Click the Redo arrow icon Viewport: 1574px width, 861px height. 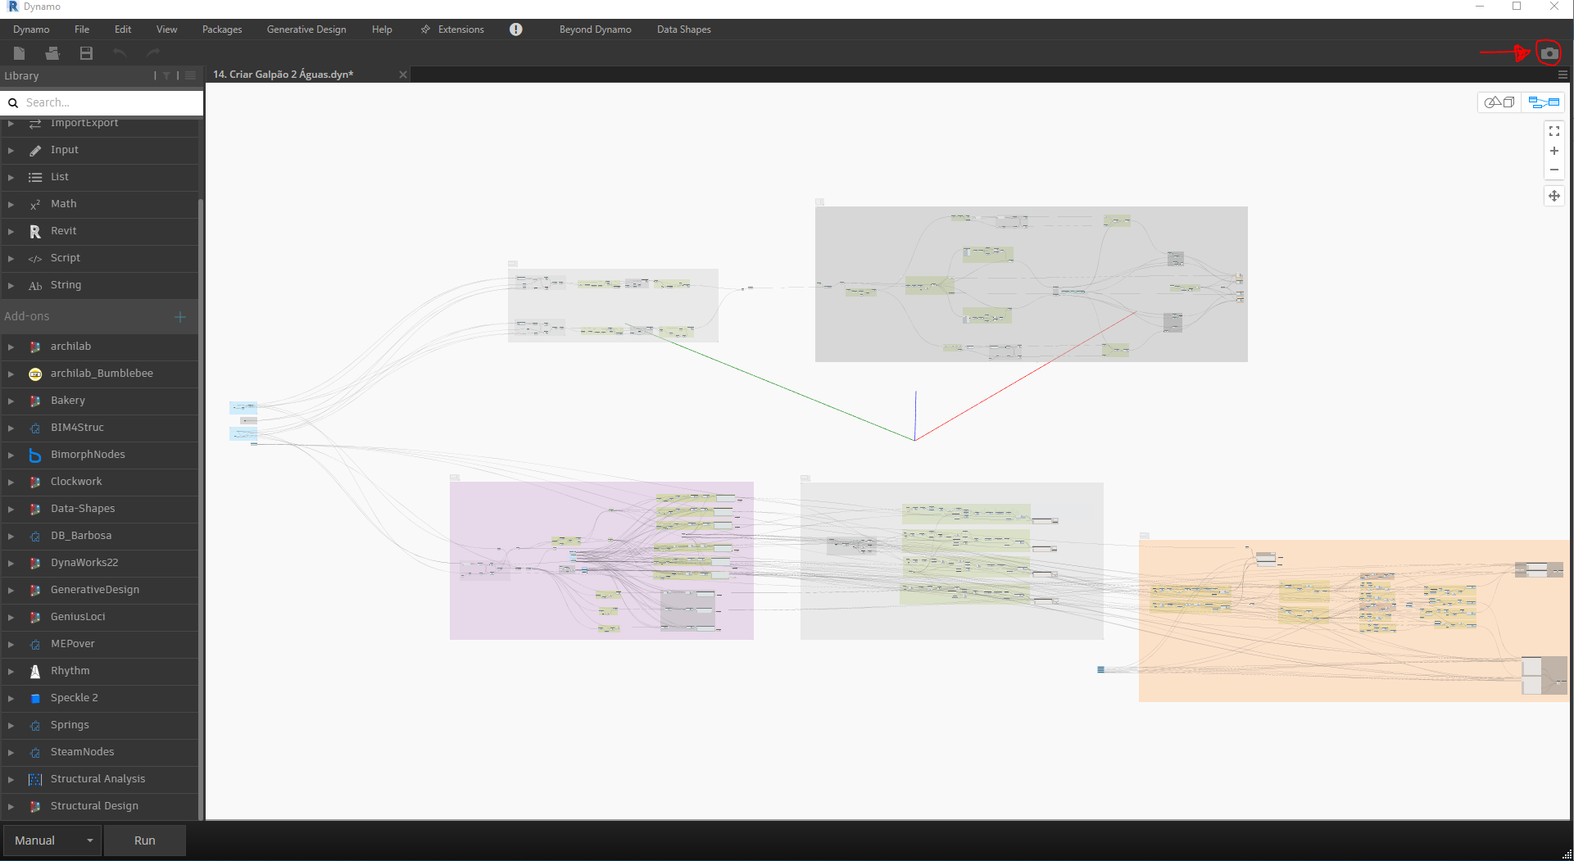[x=152, y=52]
